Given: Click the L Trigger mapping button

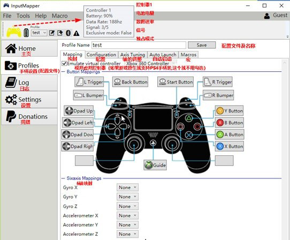Looking at the screenshot, I should (x=89, y=82).
